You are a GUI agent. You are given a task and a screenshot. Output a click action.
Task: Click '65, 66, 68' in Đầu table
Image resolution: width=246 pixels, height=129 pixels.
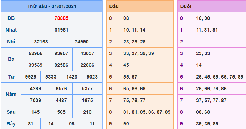point(134,88)
